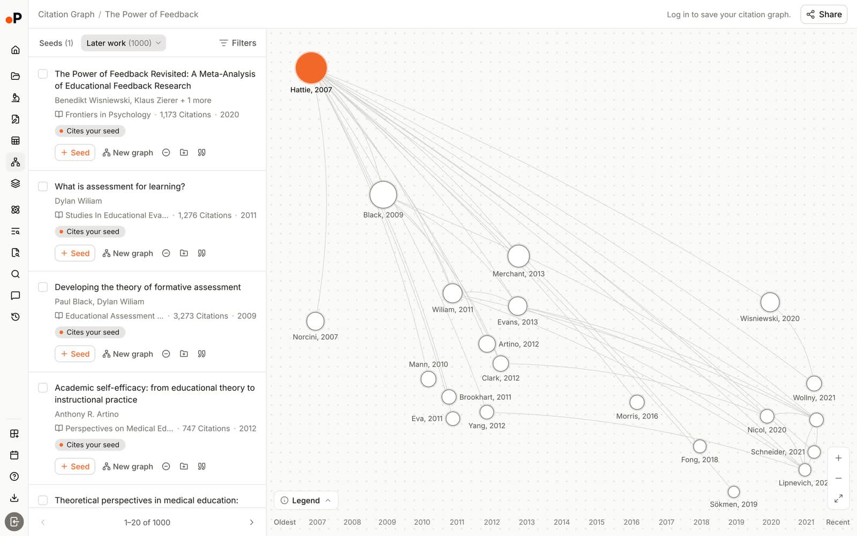Click the Share button
857x536 pixels.
pos(824,14)
